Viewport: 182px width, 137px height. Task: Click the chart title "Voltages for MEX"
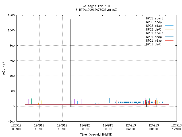pos(96,6)
